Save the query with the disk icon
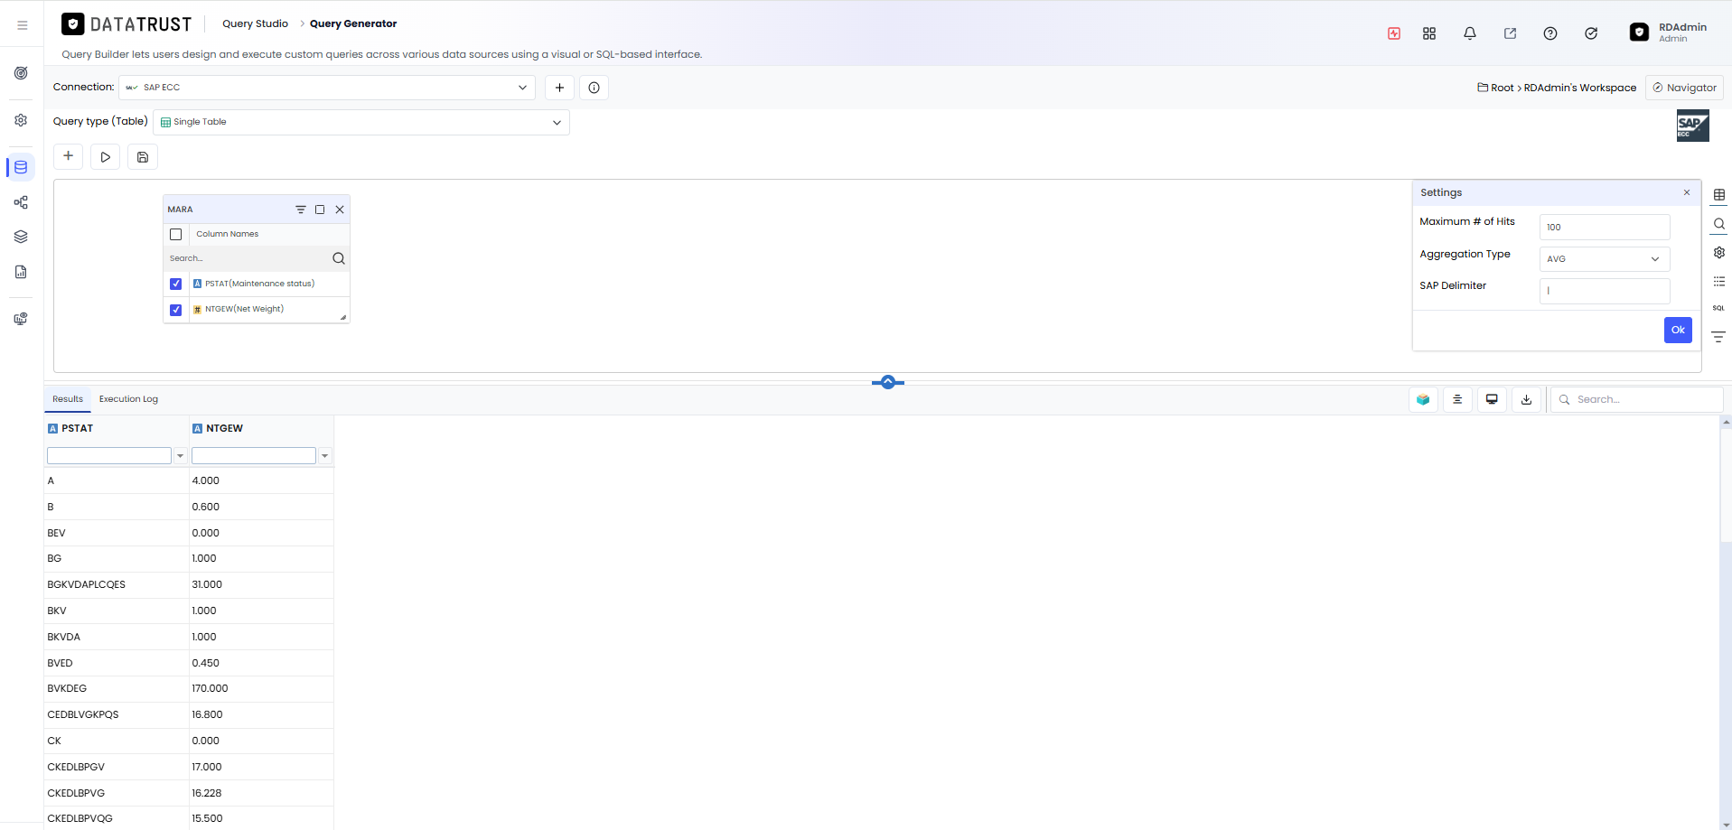The height and width of the screenshot is (830, 1732). (x=143, y=157)
